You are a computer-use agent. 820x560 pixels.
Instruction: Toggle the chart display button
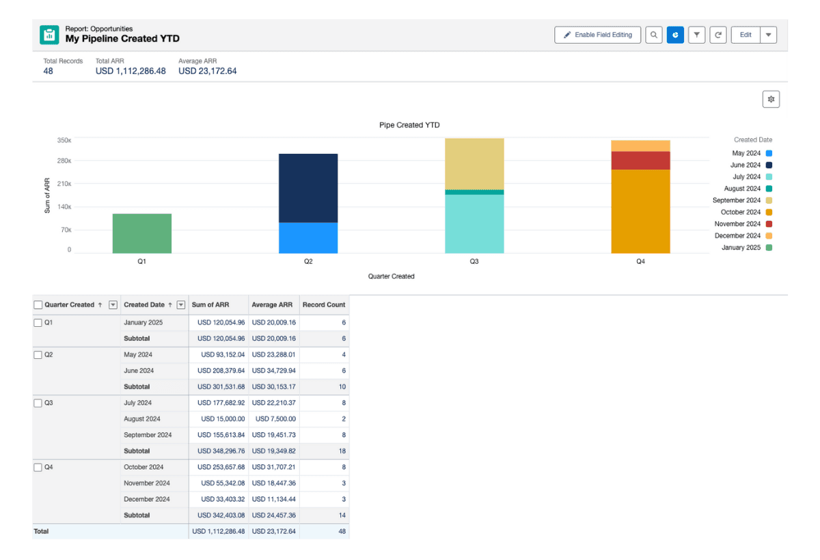click(x=675, y=35)
